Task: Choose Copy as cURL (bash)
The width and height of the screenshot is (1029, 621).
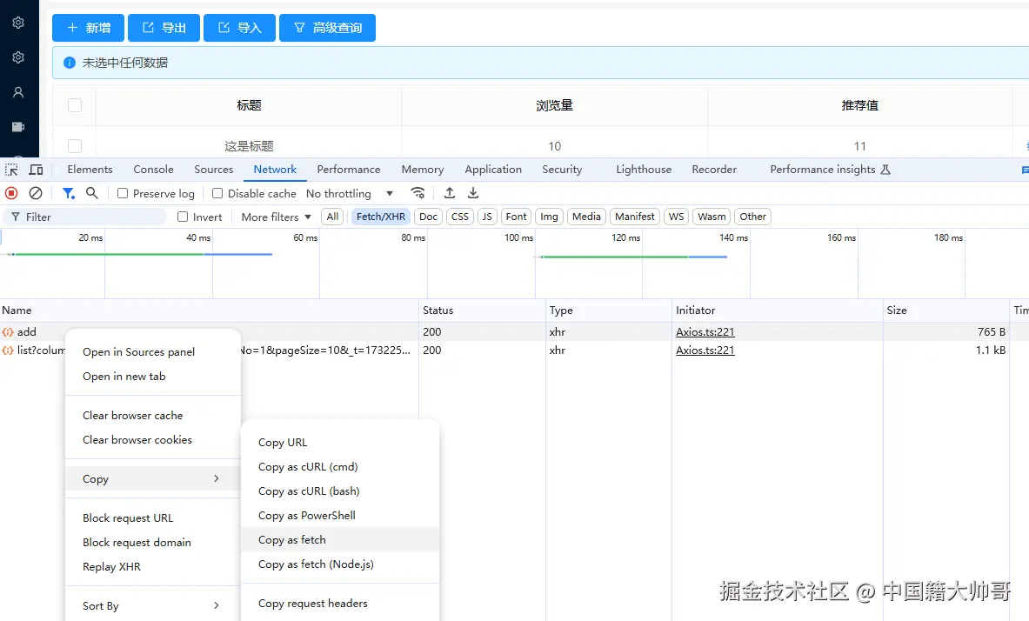Action: (340, 491)
